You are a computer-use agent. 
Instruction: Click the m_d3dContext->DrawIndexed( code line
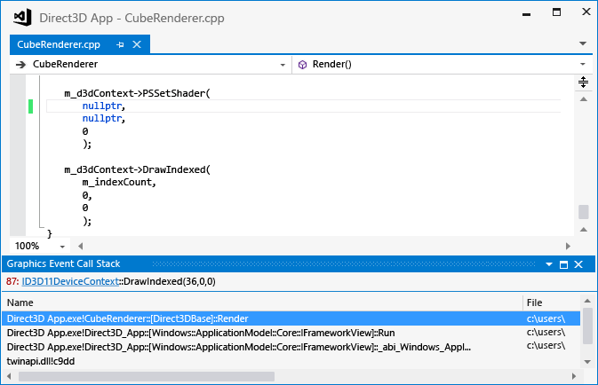click(138, 169)
